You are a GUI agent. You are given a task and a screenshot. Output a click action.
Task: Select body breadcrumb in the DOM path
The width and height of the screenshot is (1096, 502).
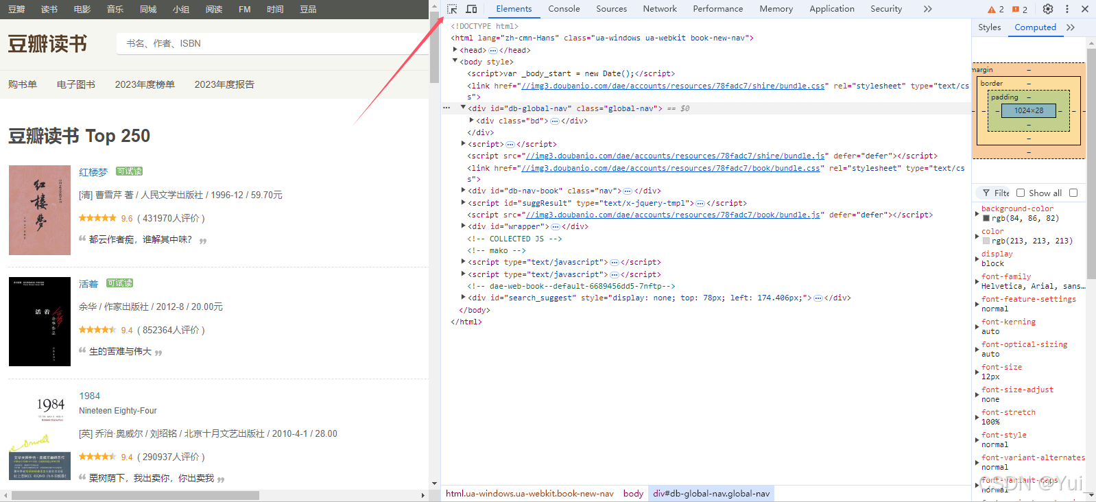coord(633,494)
